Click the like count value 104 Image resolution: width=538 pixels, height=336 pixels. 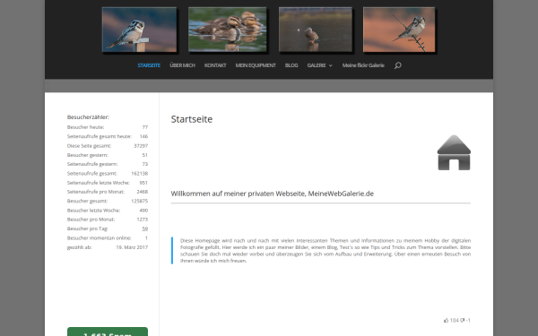pyautogui.click(x=454, y=321)
